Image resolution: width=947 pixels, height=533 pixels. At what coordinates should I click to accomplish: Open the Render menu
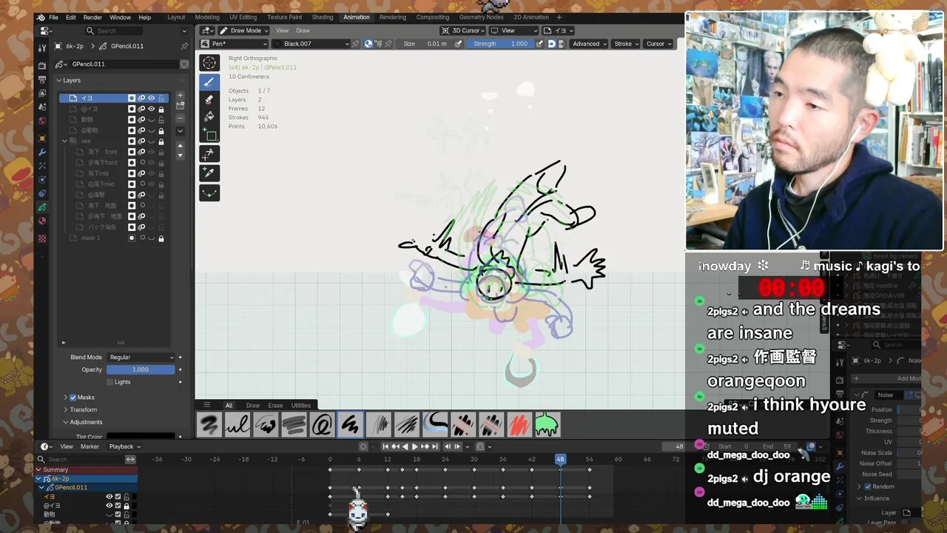click(x=92, y=17)
